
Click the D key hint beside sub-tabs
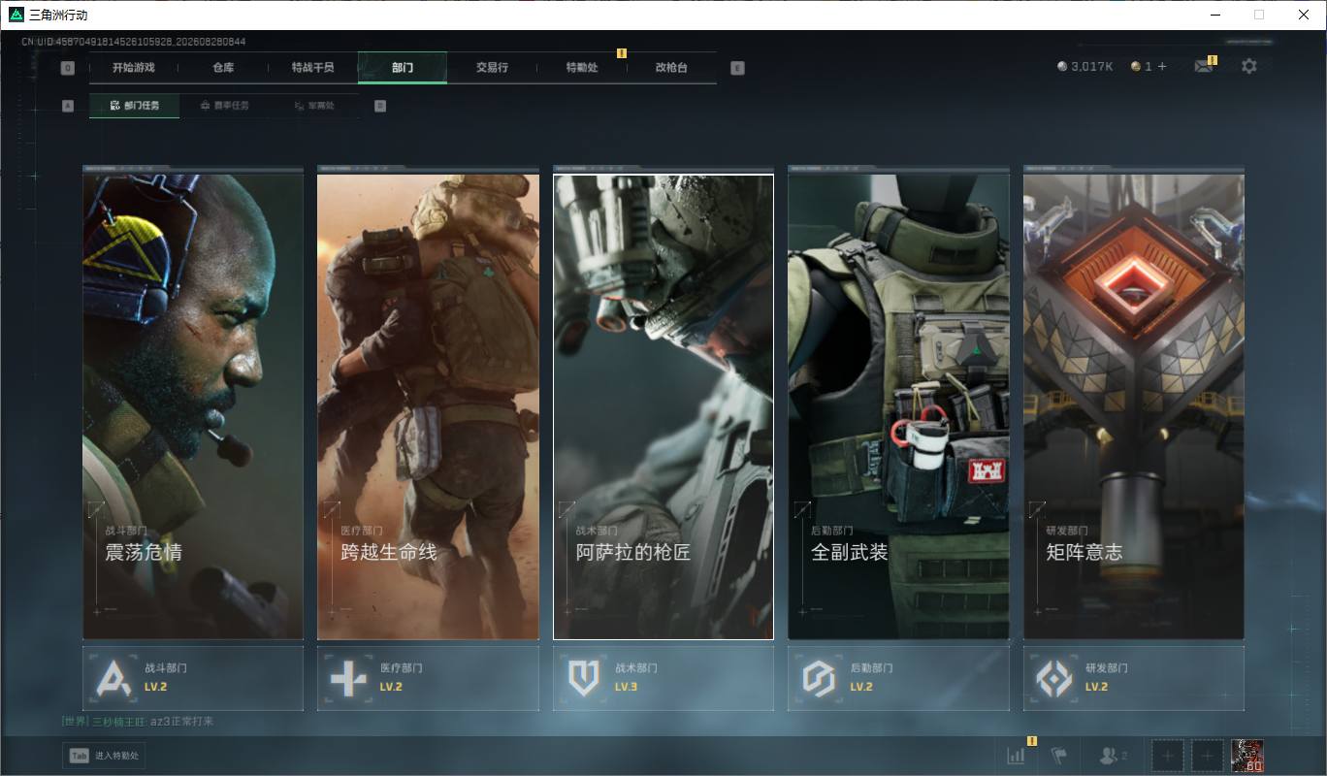click(380, 106)
